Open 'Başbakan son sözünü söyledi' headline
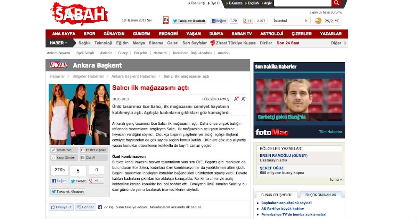The height and width of the screenshot is (219, 417). pos(286,203)
